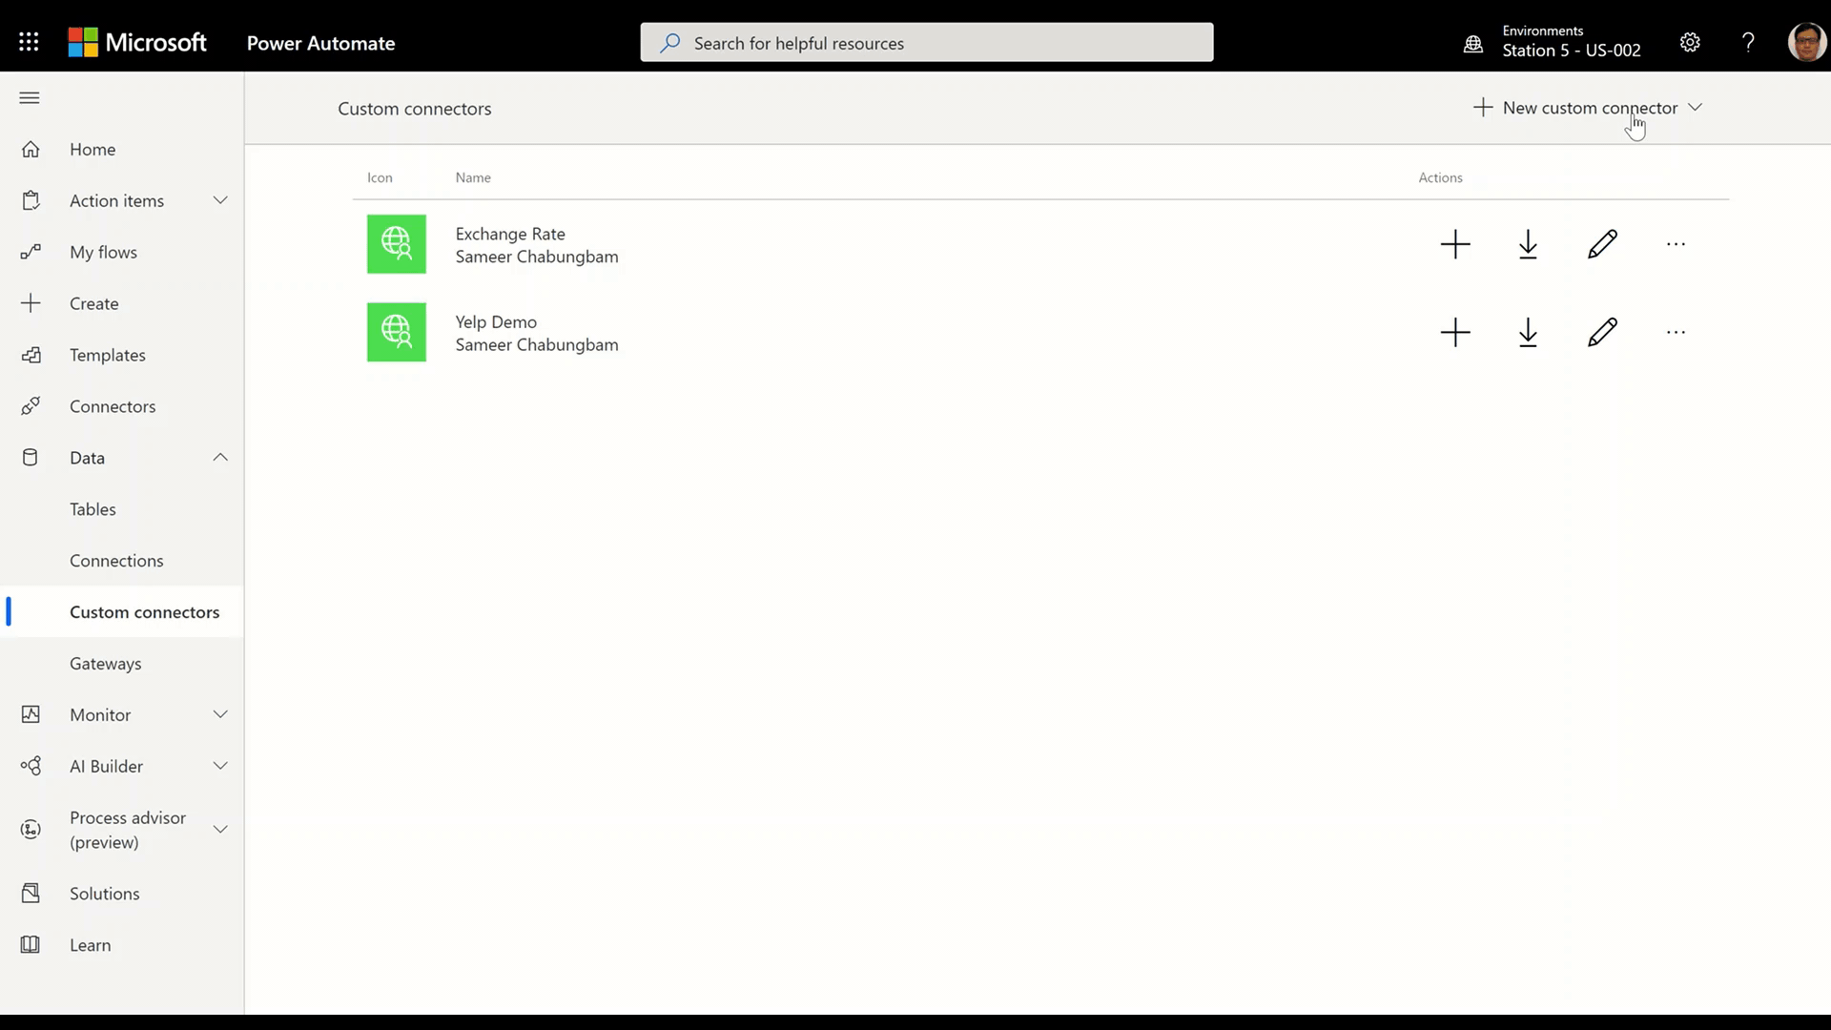Expand the New custom connector dropdown

tap(1695, 108)
